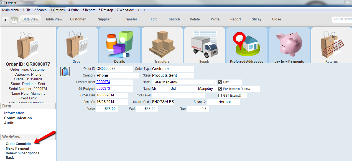Viewport: 352px width, 161px height.
Task: Open the 3 Options menu
Action: pyautogui.click(x=57, y=10)
